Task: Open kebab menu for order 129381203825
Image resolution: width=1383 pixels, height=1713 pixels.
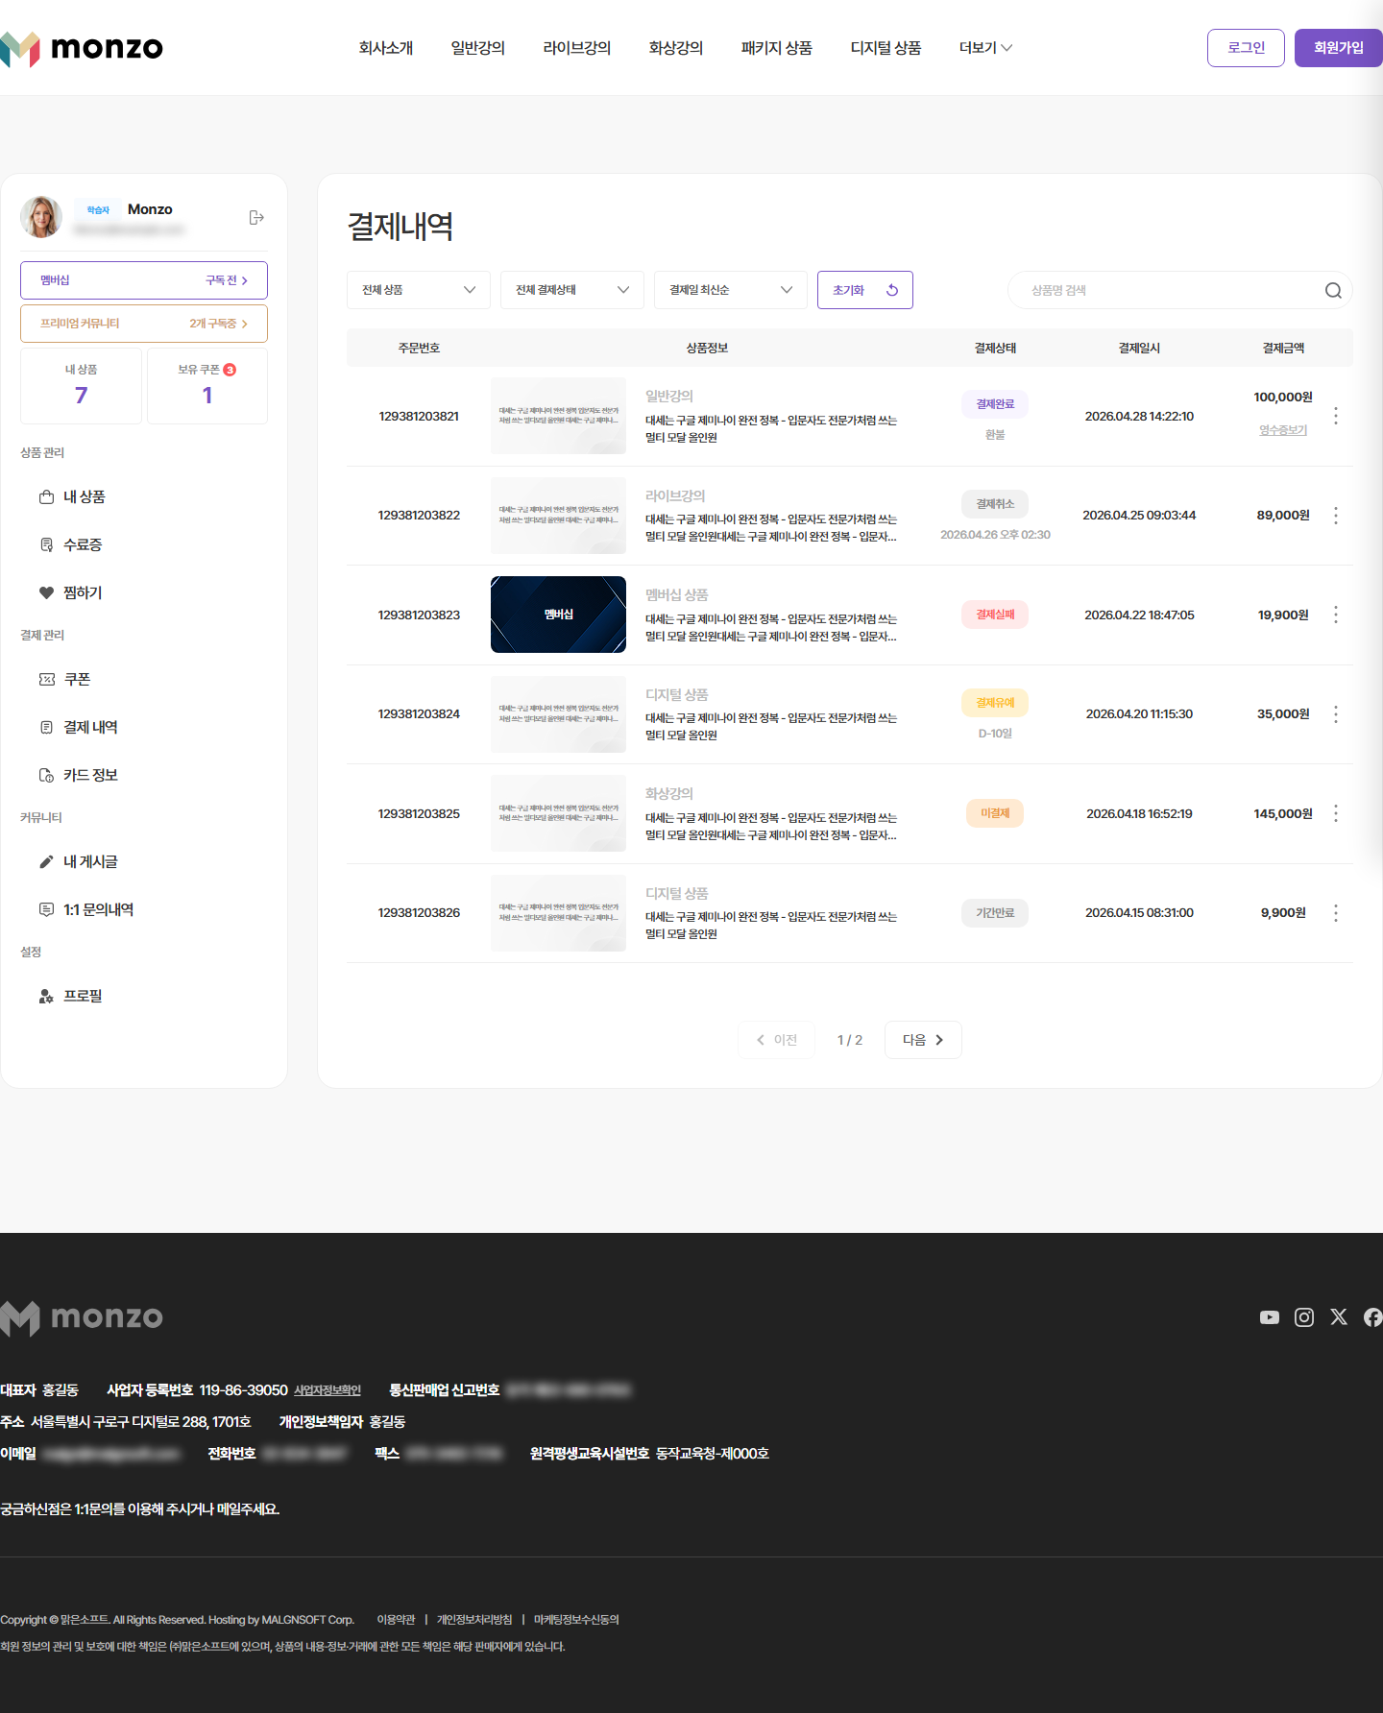Action: click(x=1335, y=813)
